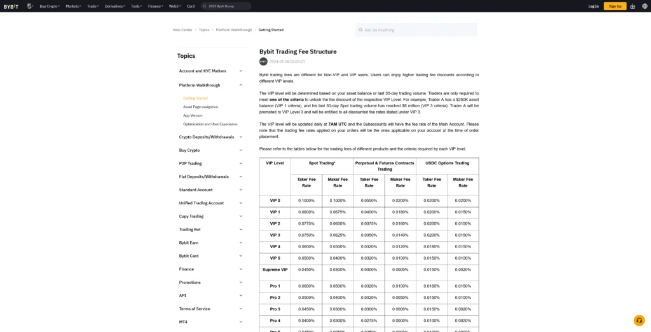This screenshot has height=332, width=651.
Task: Click the Pro 4 row label
Action: tap(275, 321)
